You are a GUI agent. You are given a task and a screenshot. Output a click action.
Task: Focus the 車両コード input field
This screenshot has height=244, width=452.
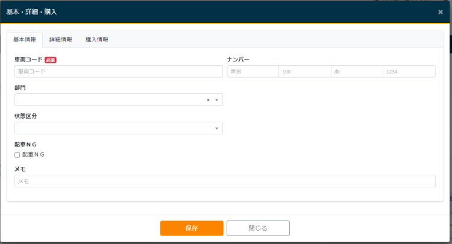pos(118,72)
